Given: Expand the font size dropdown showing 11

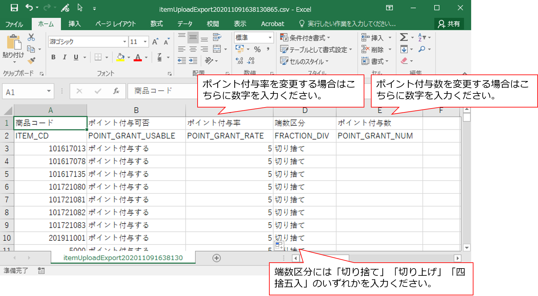Looking at the screenshot, I should 145,42.
